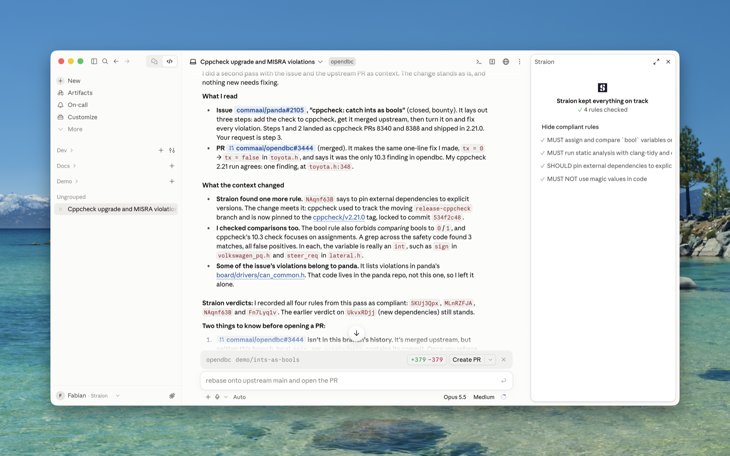Click the Create PR button
Viewport: 730px width, 456px height.
(466, 360)
